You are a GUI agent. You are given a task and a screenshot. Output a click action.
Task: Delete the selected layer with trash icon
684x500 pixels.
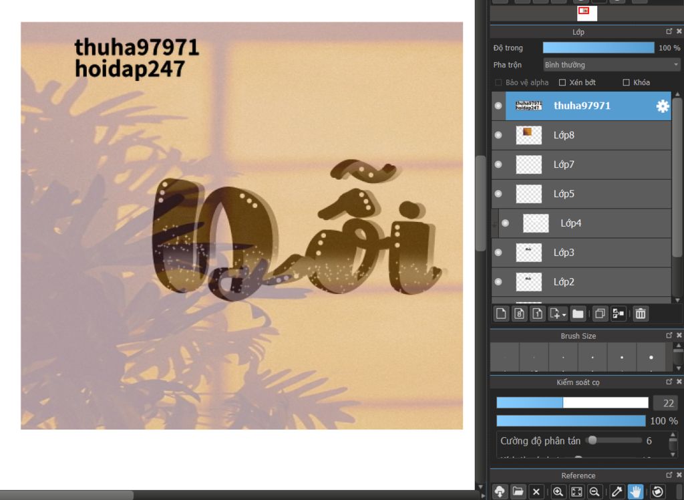click(x=641, y=314)
